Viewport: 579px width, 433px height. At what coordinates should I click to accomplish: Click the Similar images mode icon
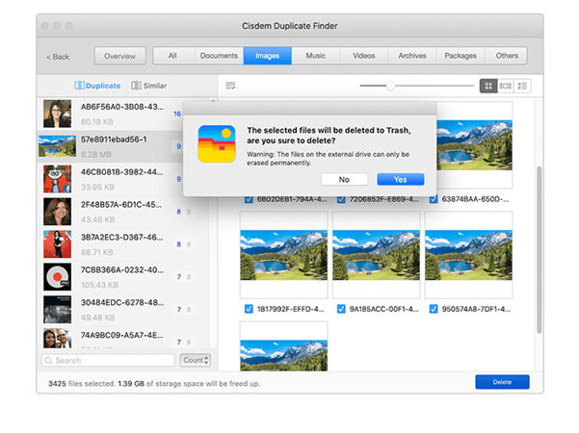coord(136,86)
